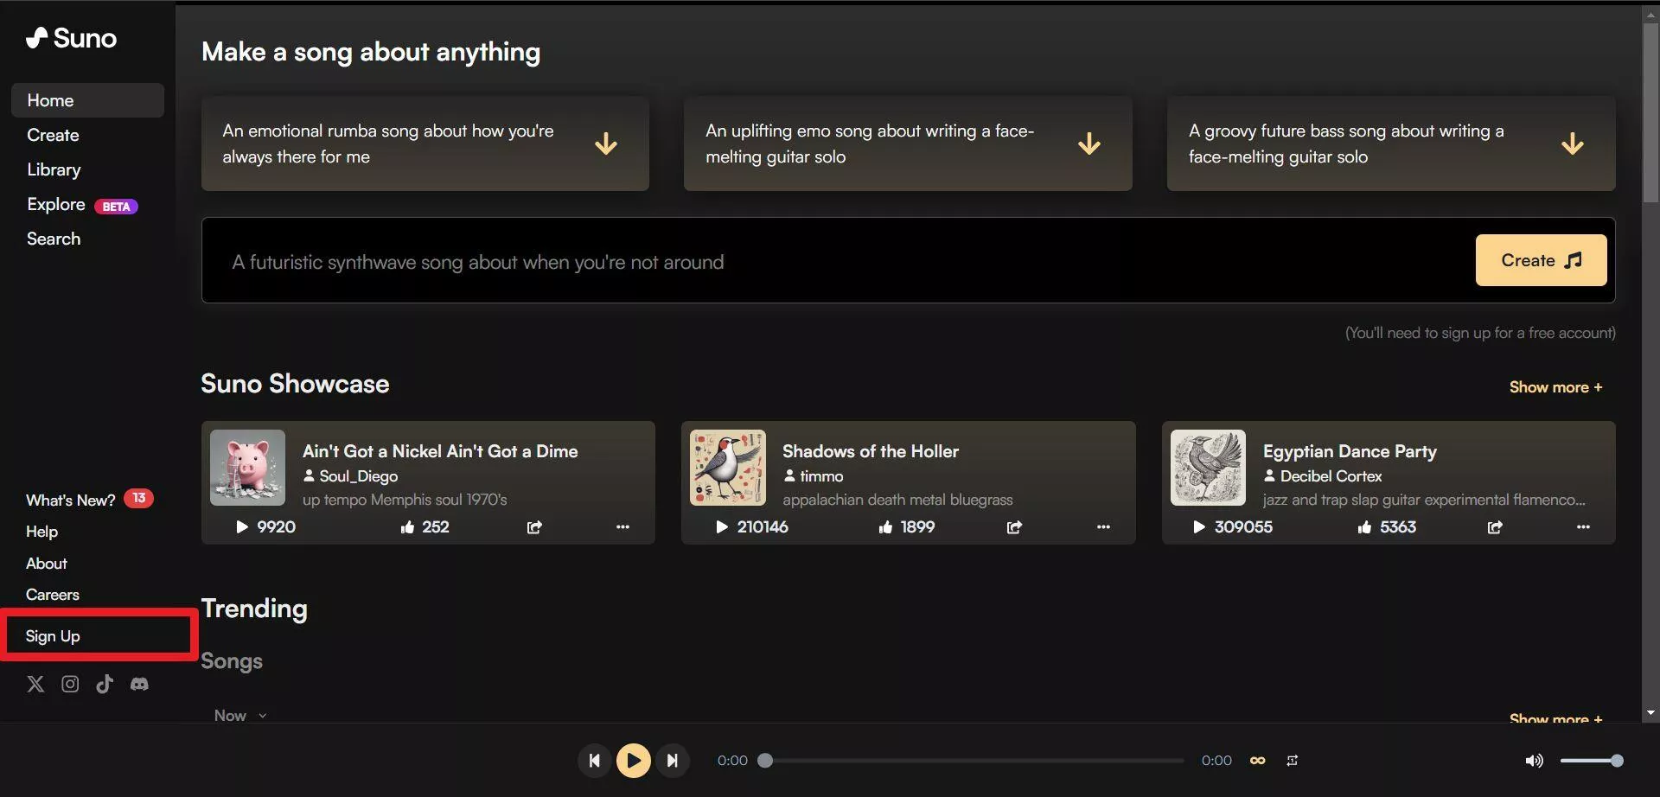This screenshot has width=1660, height=797.
Task: Toggle infinite loop in player
Action: coord(1258,761)
